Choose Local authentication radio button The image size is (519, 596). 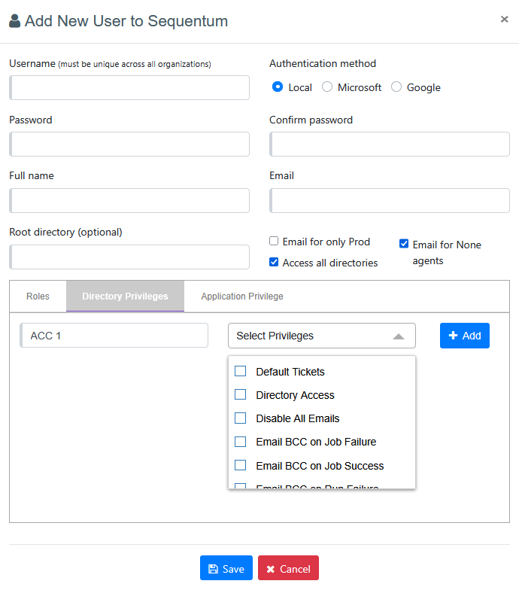point(278,87)
